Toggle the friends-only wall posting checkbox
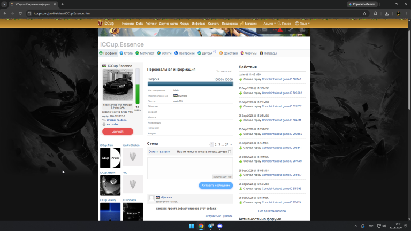The height and width of the screenshot is (231, 411). tap(230, 152)
